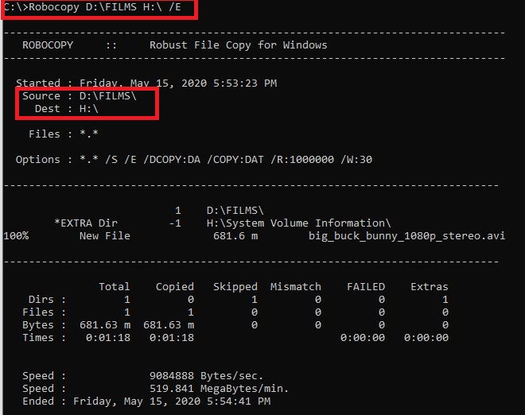Select the ROBOCOPY header title text

click(48, 45)
